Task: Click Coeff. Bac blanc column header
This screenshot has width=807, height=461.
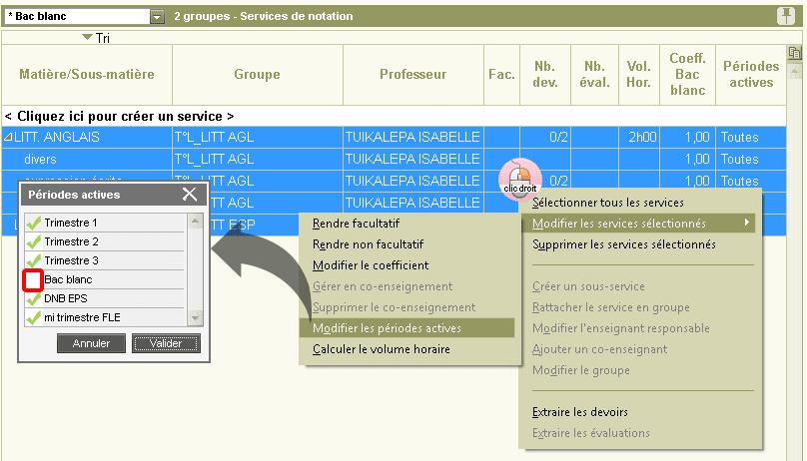Action: [687, 75]
